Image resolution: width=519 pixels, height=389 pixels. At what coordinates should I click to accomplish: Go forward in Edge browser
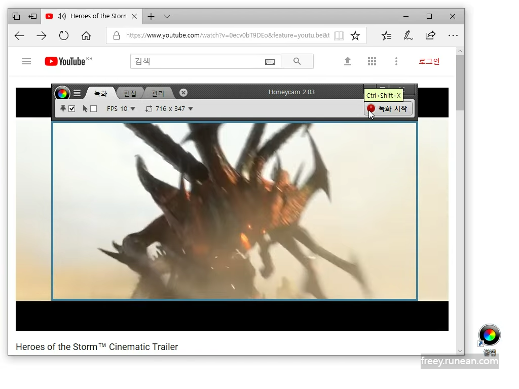(x=42, y=36)
